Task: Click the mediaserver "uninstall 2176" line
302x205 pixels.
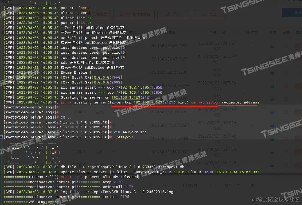Action: (x=68, y=187)
